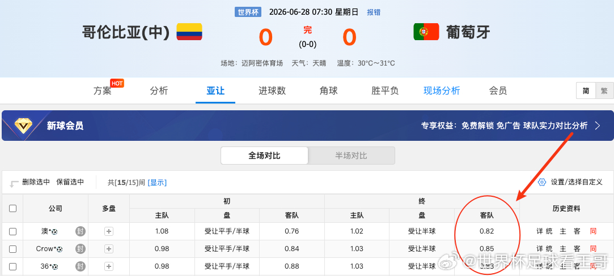Click the Portugal flag icon

(426, 32)
